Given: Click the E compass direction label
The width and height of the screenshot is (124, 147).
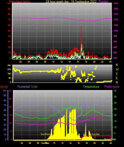Looking at the screenshot, I should point(117,78).
